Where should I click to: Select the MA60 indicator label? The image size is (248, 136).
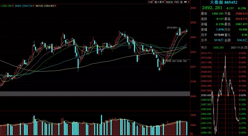pyautogui.click(x=24, y=6)
